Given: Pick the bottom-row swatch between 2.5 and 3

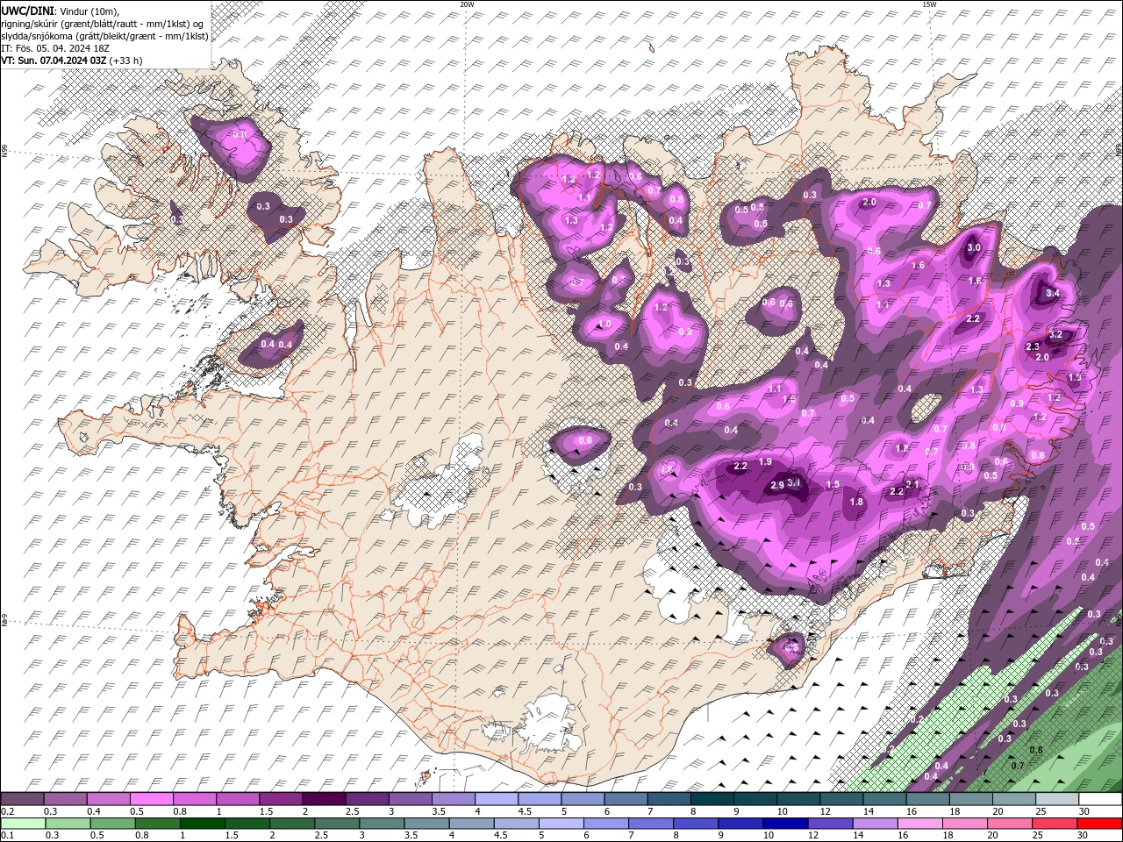Looking at the screenshot, I should coord(336,824).
